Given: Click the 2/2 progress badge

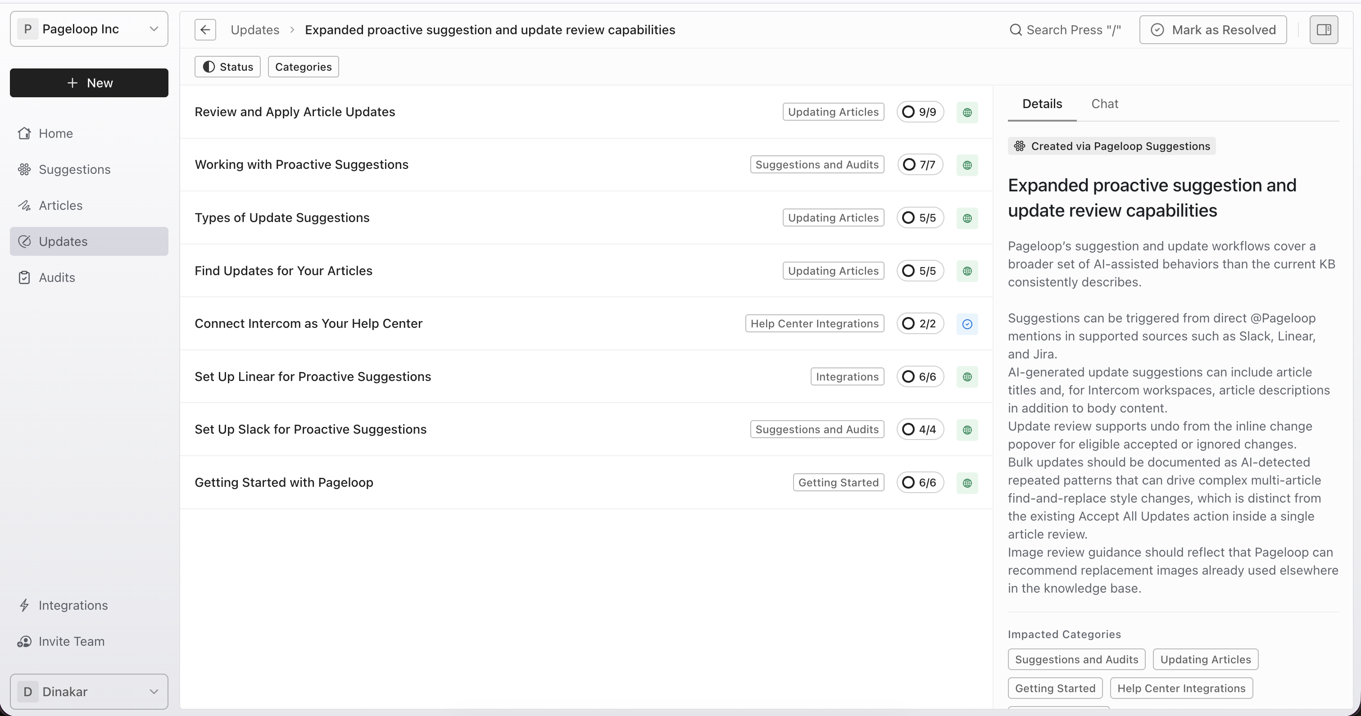Looking at the screenshot, I should click(x=920, y=323).
